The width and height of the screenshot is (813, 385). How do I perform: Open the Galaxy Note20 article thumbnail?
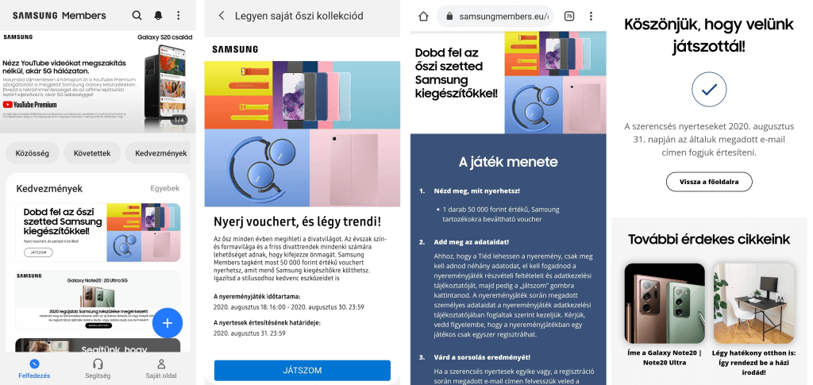tap(665, 304)
